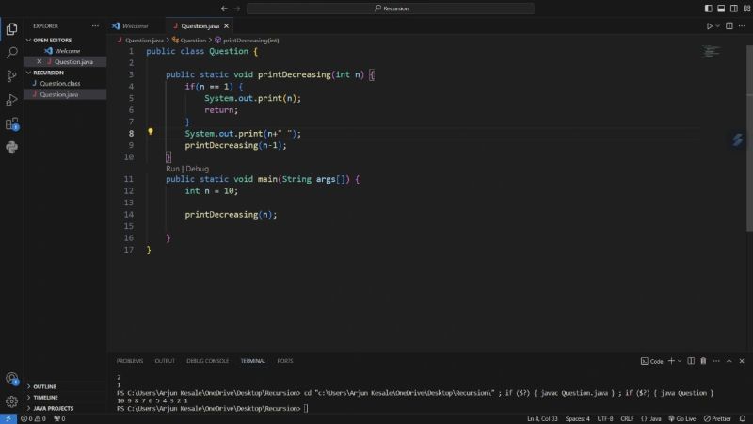Open the Run and Debug view

pos(11,100)
